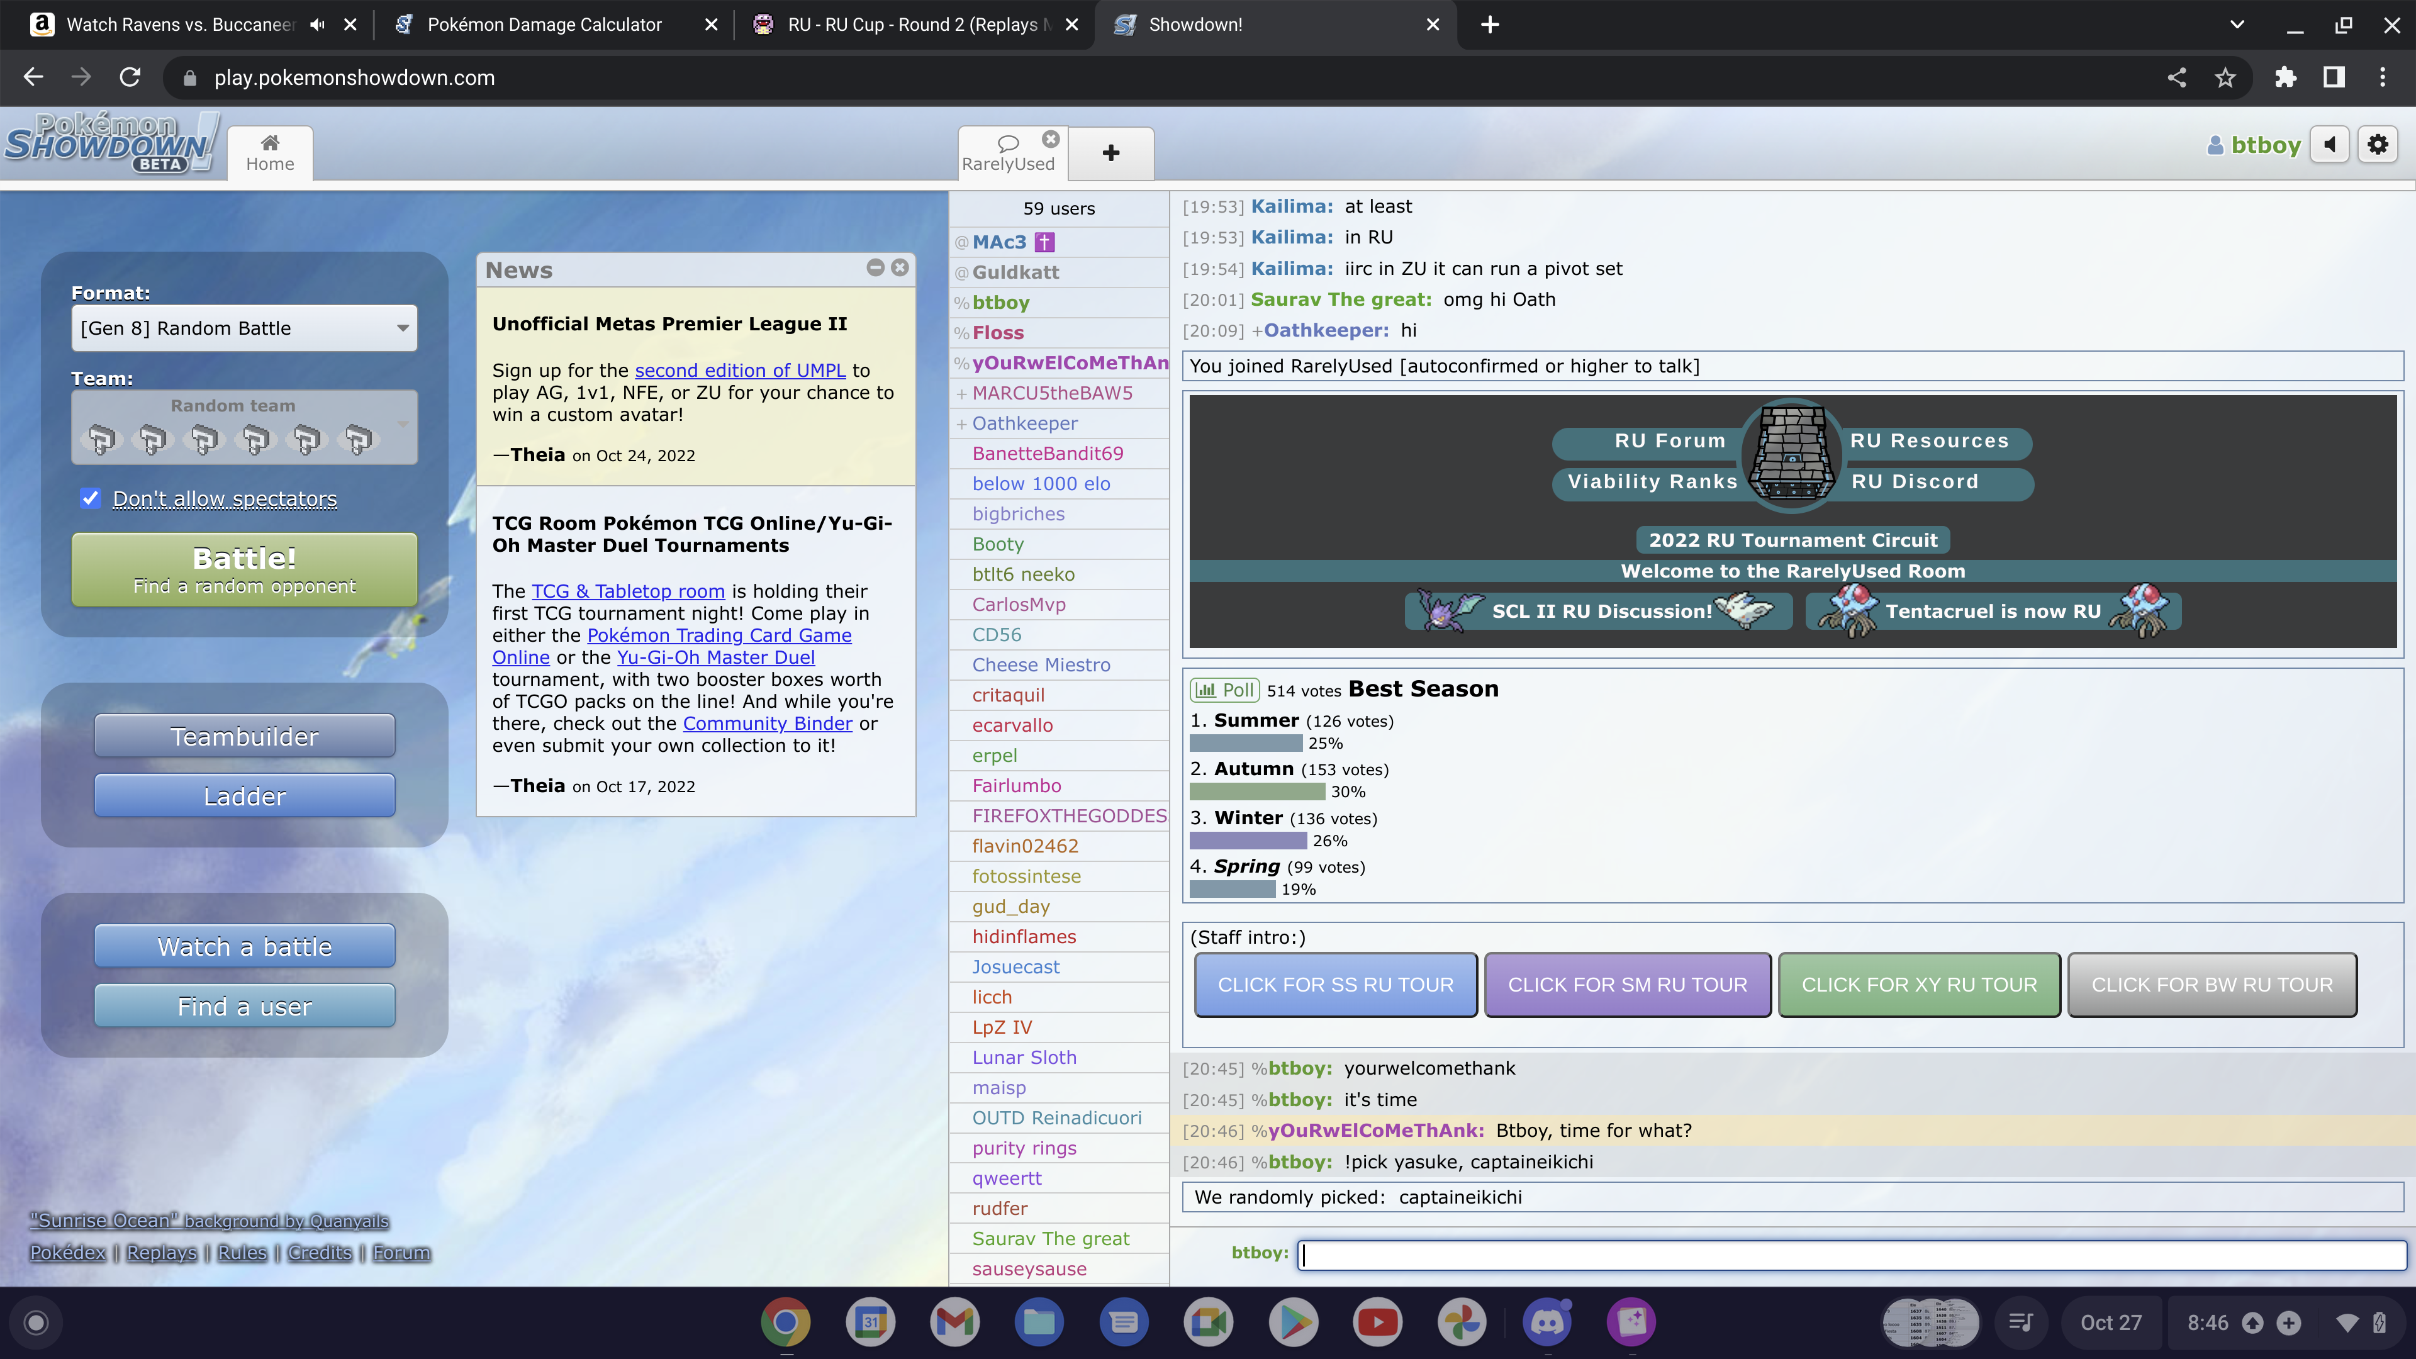The image size is (2416, 1359).
Task: Select user MAc3 in the user list
Action: (x=1060, y=242)
